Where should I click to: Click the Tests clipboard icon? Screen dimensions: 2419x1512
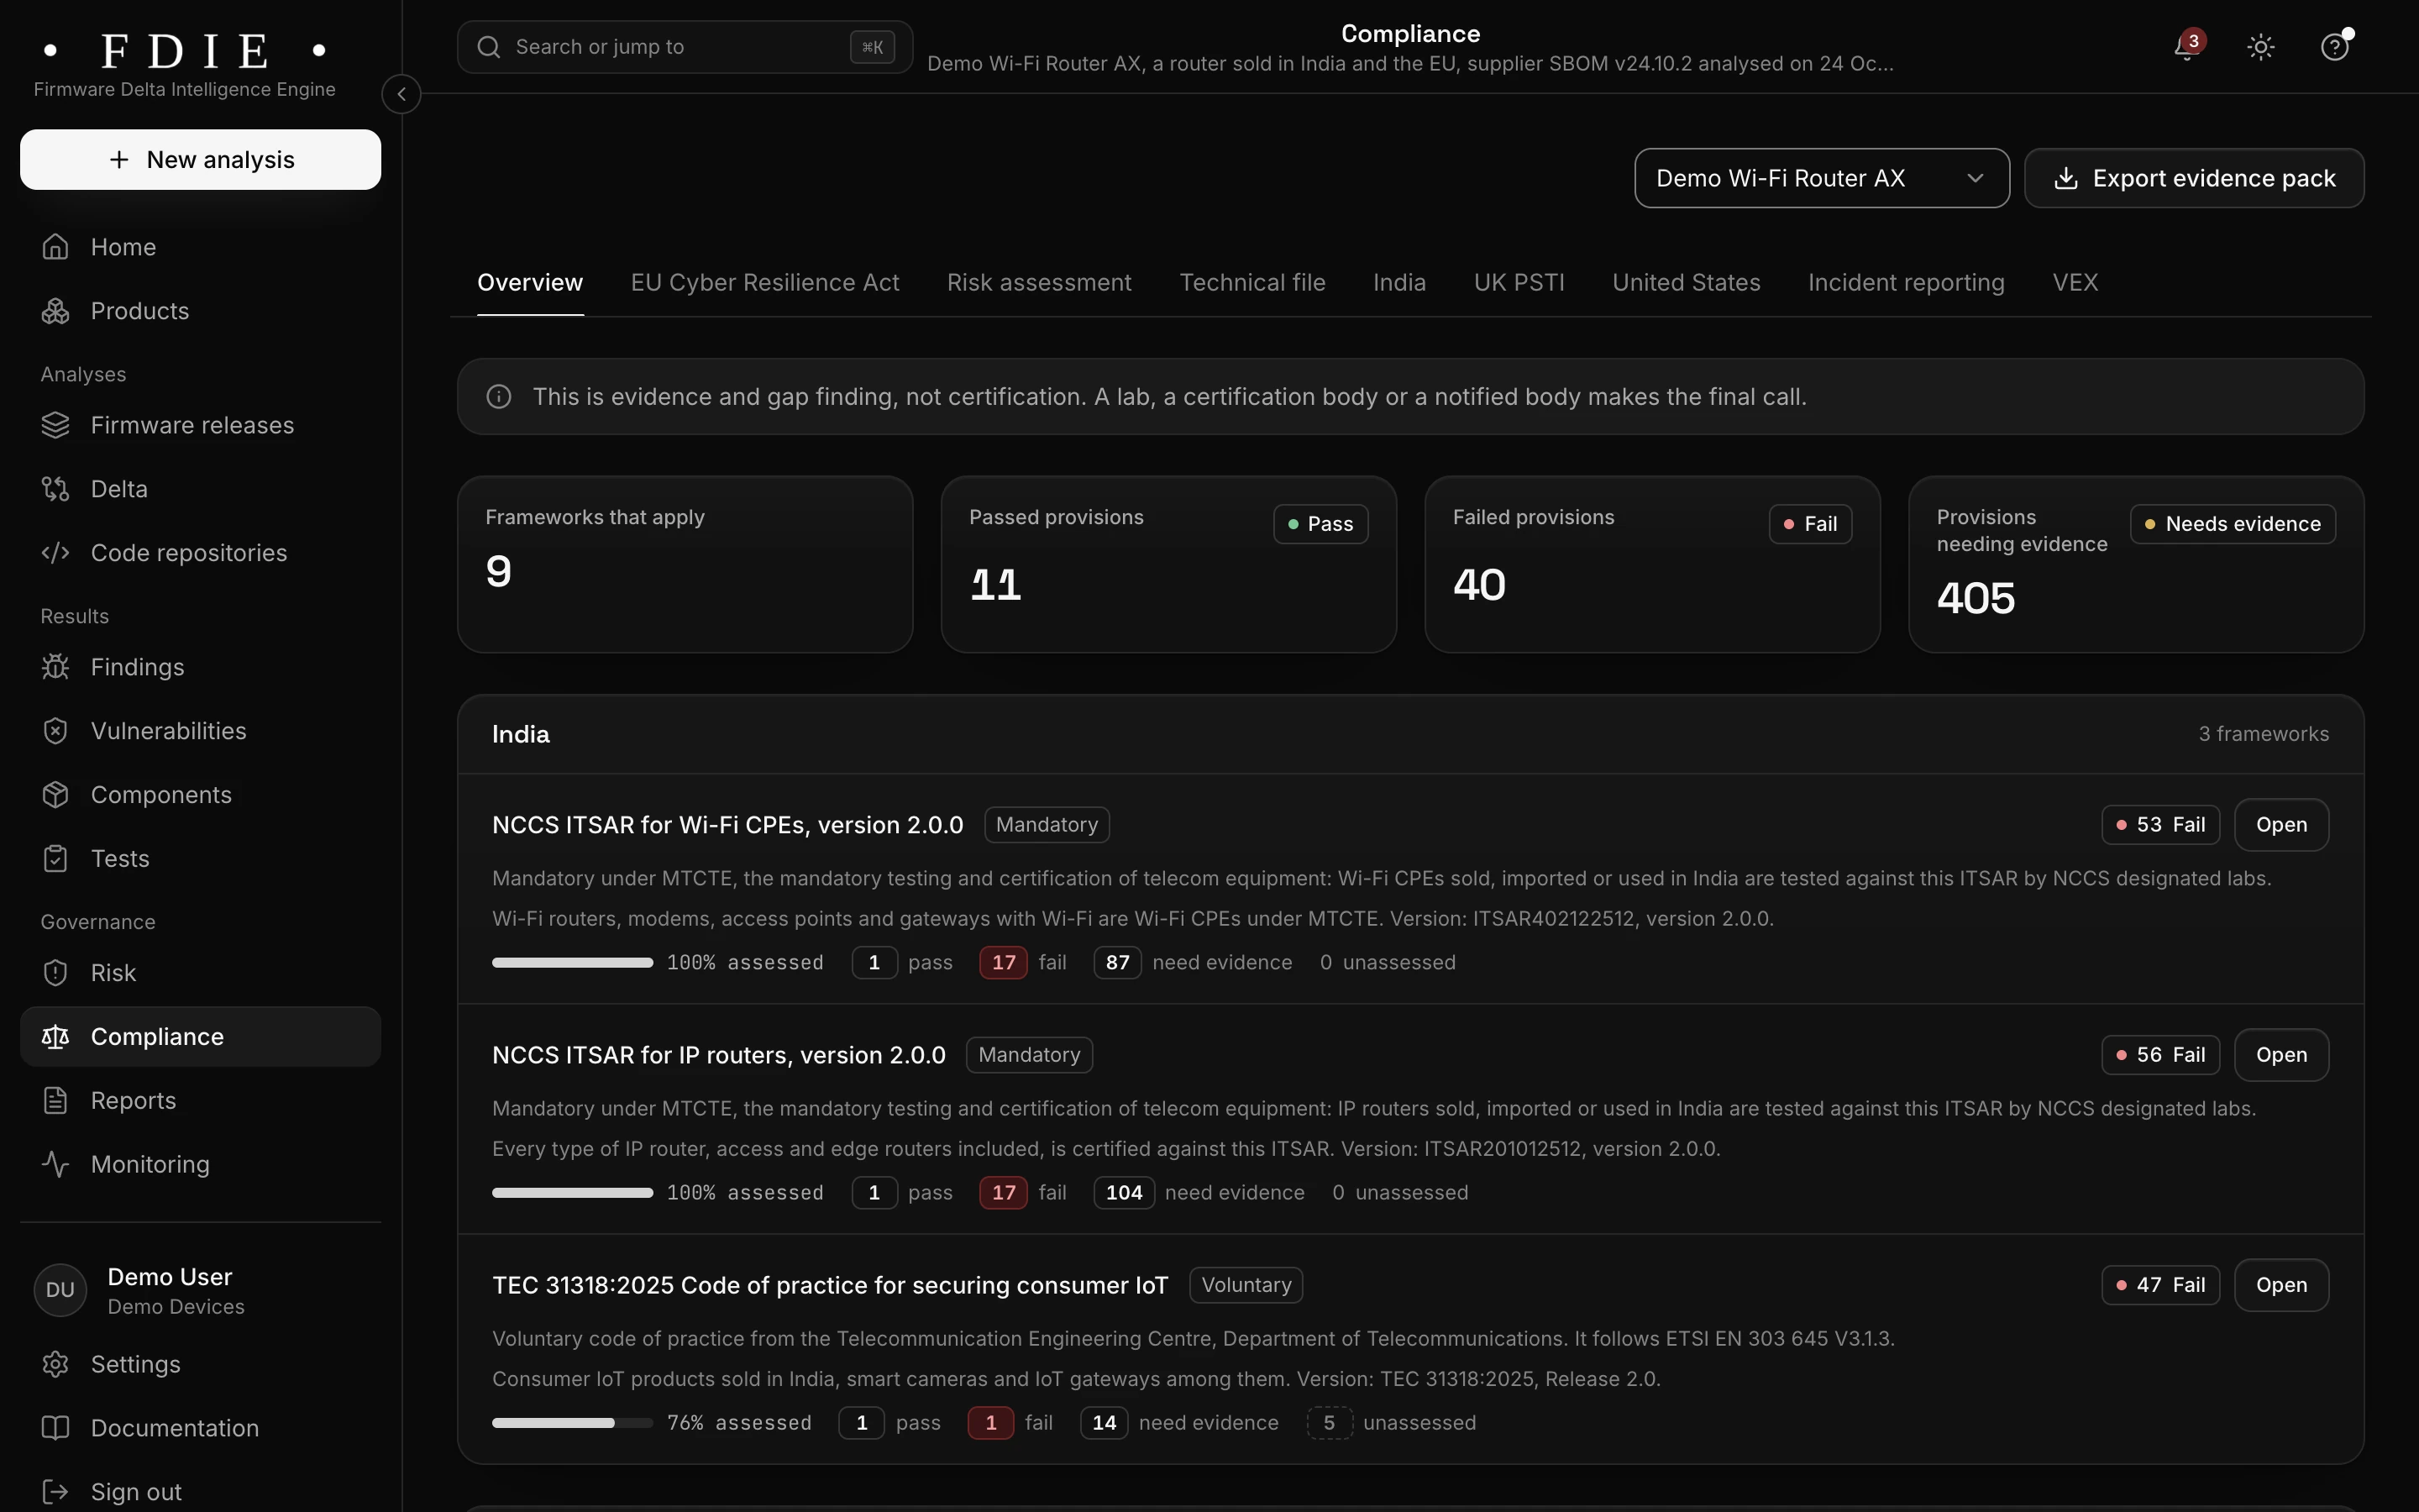pyautogui.click(x=56, y=859)
